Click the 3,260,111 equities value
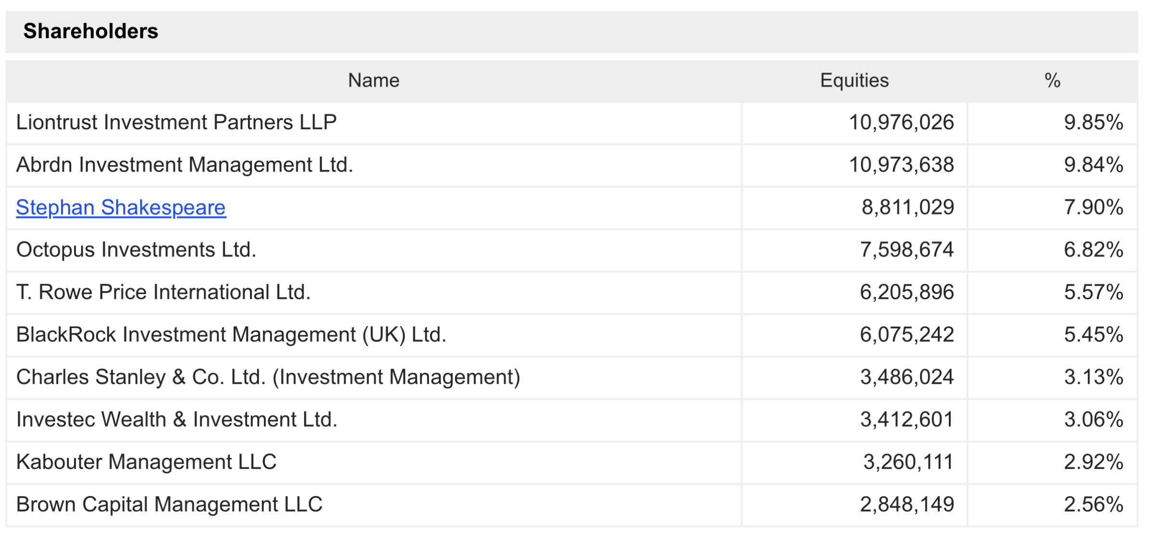Image resolution: width=1155 pixels, height=549 pixels. point(908,462)
